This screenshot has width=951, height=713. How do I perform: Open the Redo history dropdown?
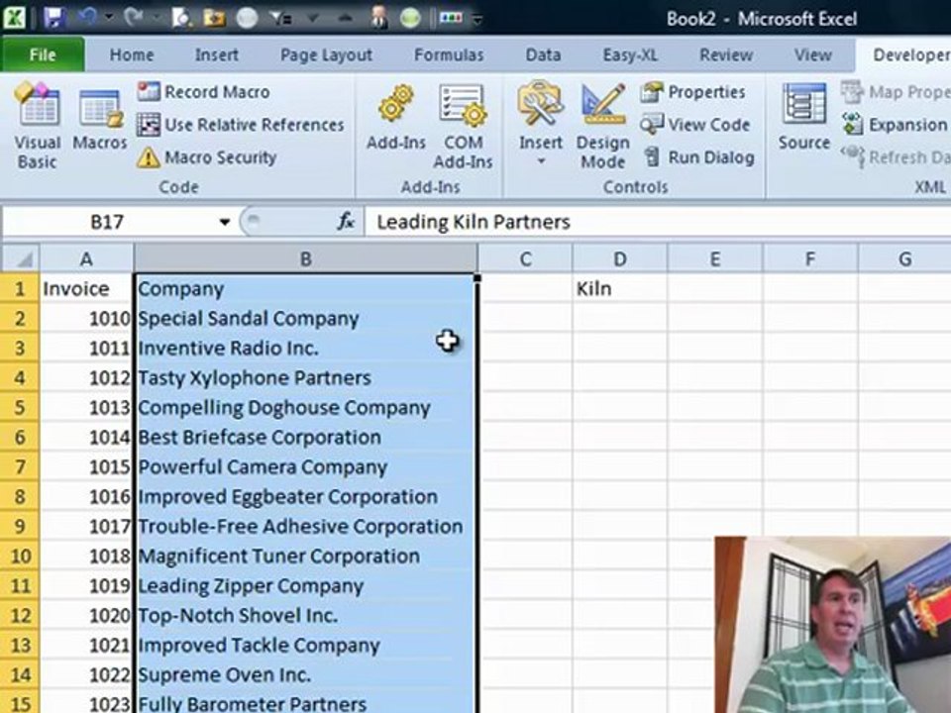pyautogui.click(x=155, y=18)
